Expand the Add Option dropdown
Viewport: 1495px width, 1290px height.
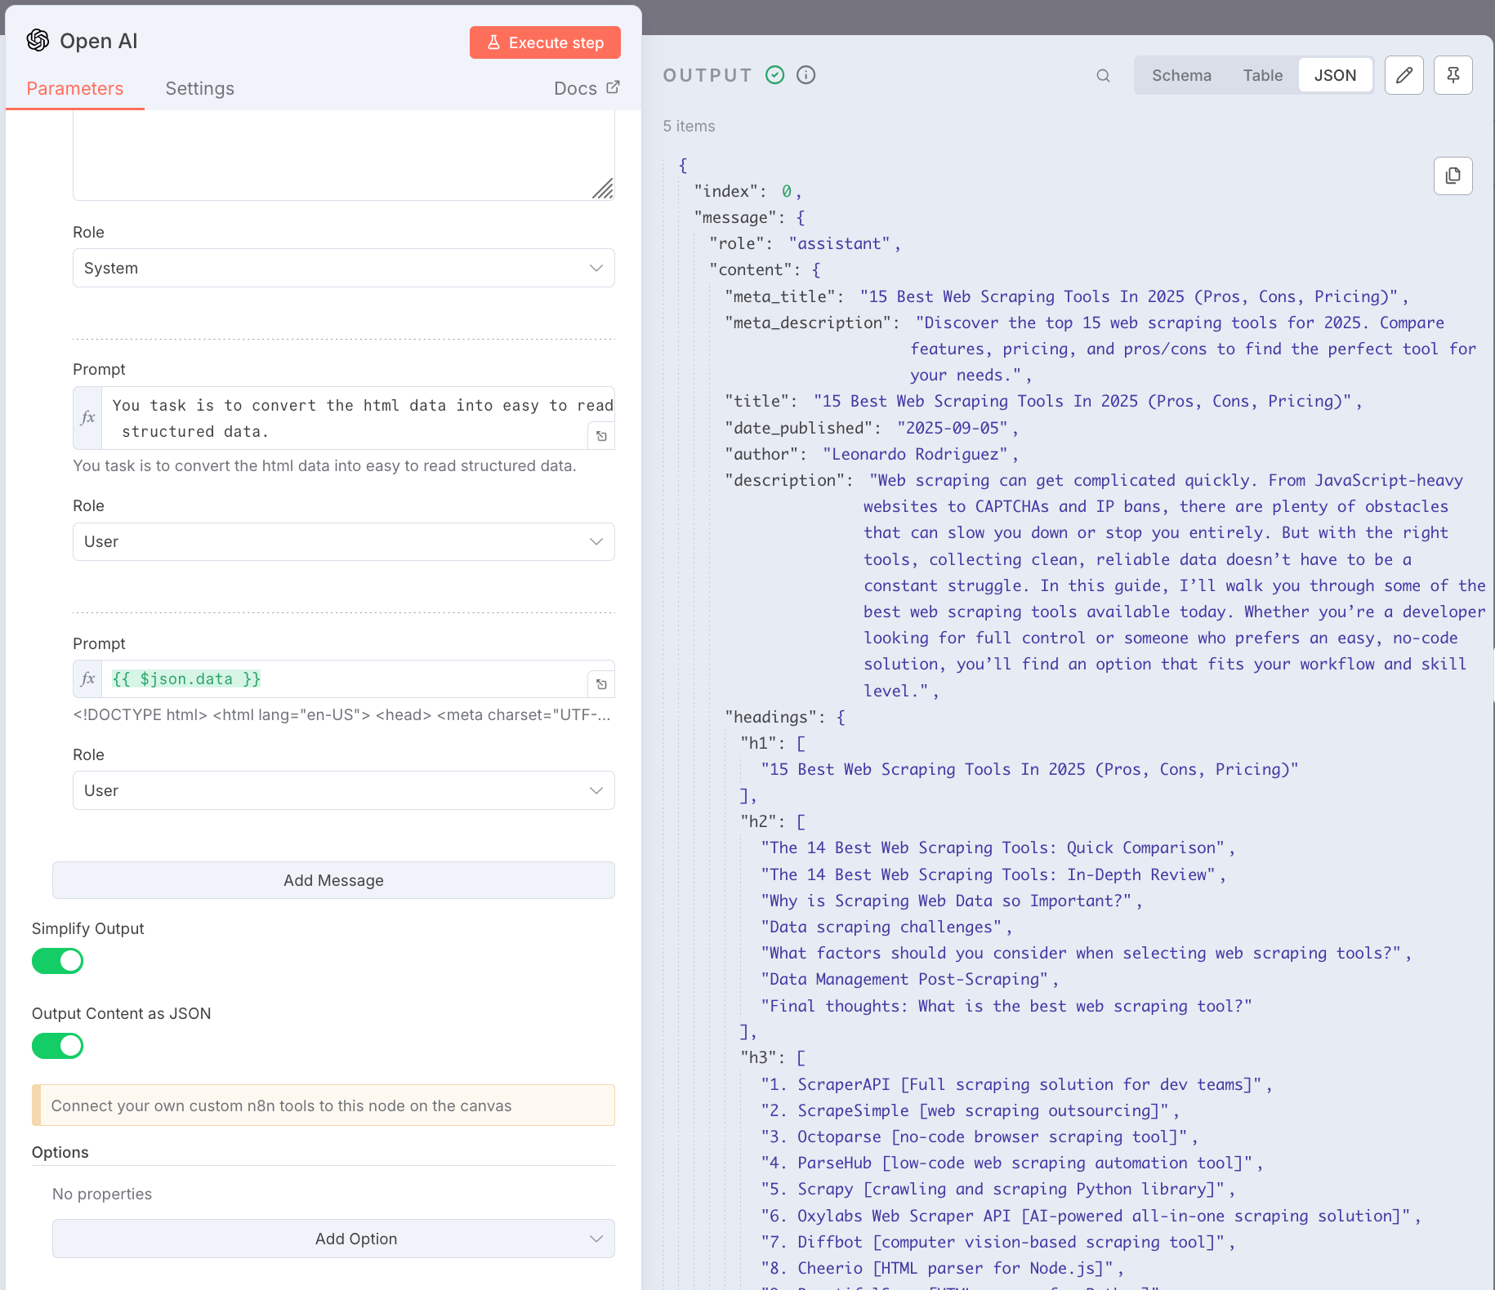pyautogui.click(x=333, y=1239)
